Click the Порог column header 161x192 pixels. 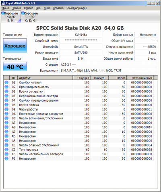click(118, 78)
